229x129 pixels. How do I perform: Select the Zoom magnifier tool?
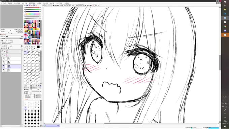click(x=27, y=49)
